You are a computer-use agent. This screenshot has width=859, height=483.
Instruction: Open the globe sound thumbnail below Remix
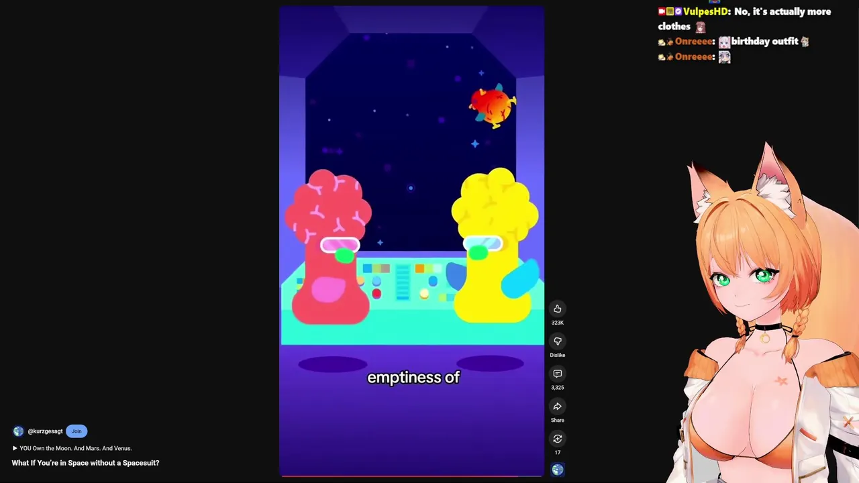point(557,470)
